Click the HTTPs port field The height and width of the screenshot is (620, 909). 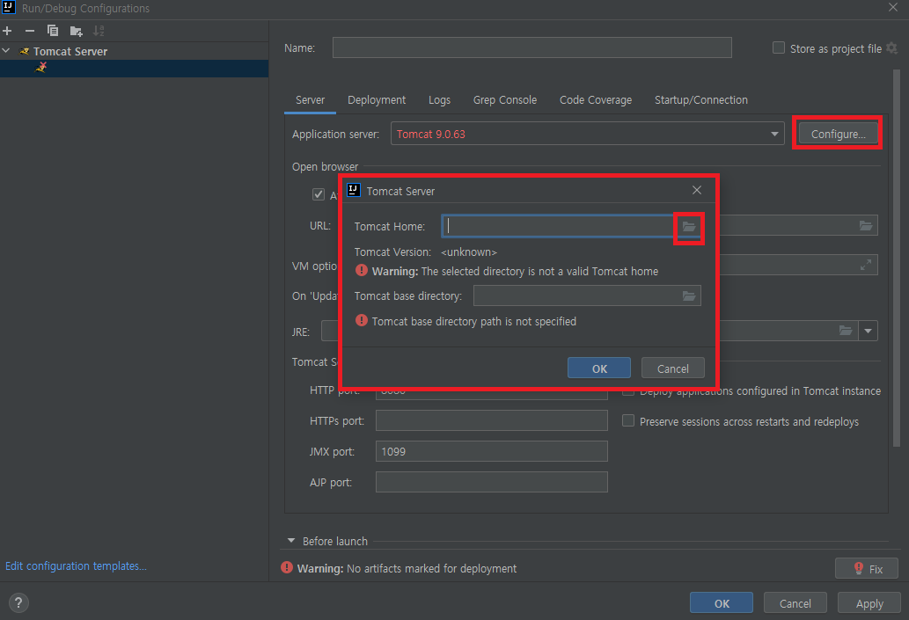[492, 420]
